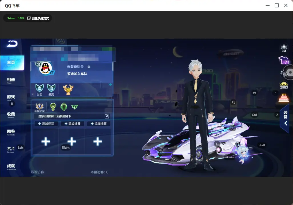Viewport: 293px width, 205px height.
Task: Click the Z key overlay
Action: tap(277, 115)
